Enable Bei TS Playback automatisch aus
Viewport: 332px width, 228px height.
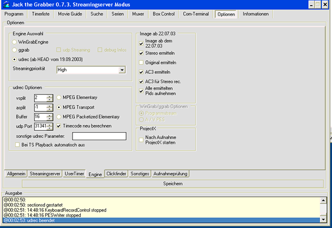pyautogui.click(x=17, y=145)
